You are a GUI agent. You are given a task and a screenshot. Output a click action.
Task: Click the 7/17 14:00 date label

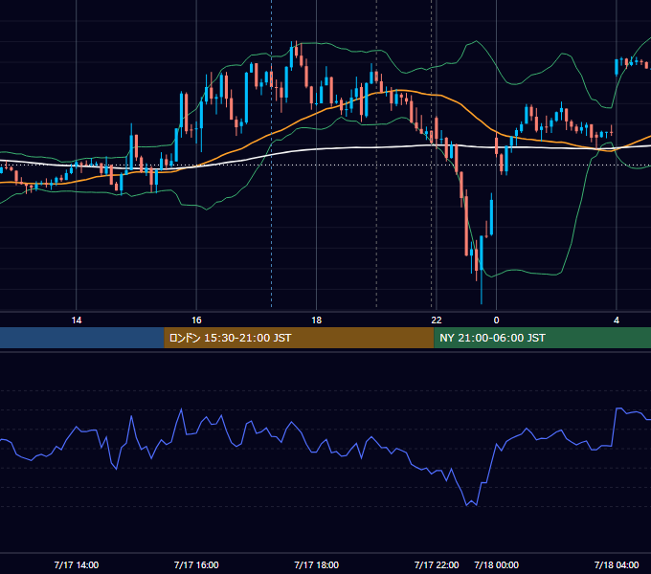(x=77, y=564)
